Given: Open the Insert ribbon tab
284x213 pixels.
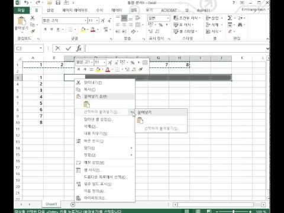Looking at the screenshot, I should 50,10.
